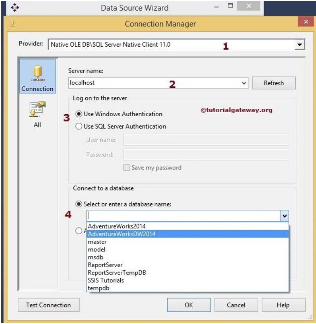316x324 pixels.
Task: Click the Cancel button
Action: click(236, 305)
